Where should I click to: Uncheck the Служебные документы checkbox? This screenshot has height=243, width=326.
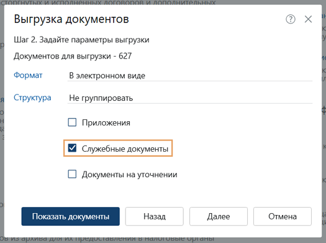pyautogui.click(x=72, y=148)
